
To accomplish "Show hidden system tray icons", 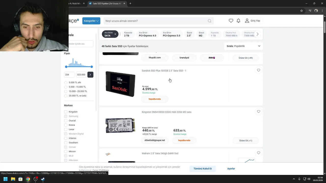I will (294, 179).
